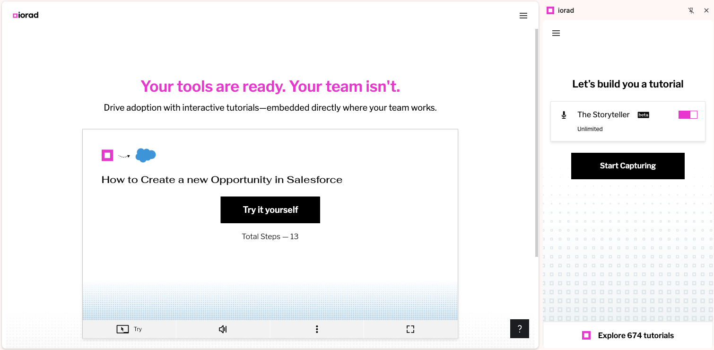714x350 pixels.
Task: Click the 'Drive adoption with interactive tutorials' subtitle
Action: pos(270,108)
